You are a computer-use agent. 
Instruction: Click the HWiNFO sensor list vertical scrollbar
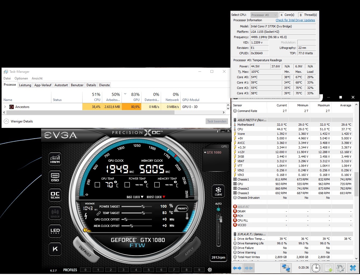click(357, 184)
